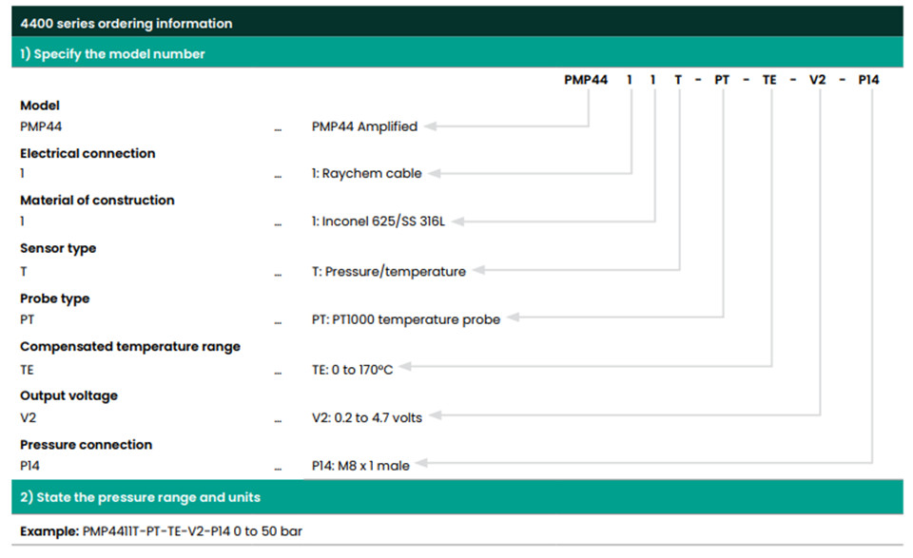The width and height of the screenshot is (913, 558).
Task: Click the 'Probe type' label
Action: (55, 298)
